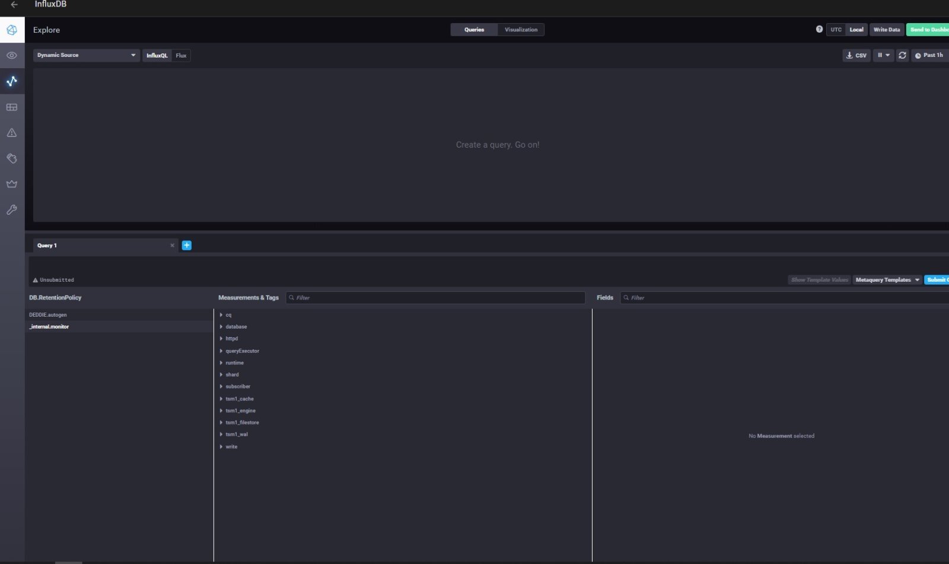Open the Past 1h time range dropdown
The width and height of the screenshot is (949, 564).
point(930,55)
